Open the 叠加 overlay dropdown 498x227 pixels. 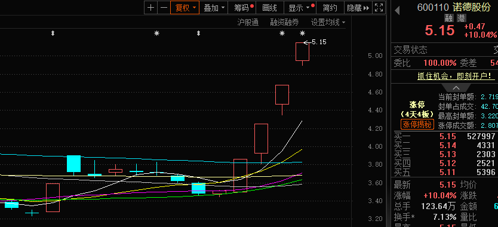214,8
